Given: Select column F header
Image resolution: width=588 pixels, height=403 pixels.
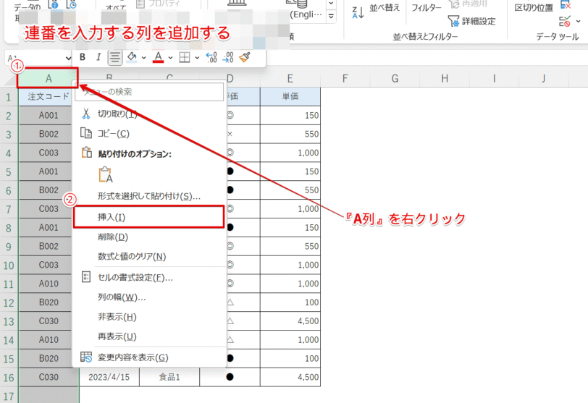Looking at the screenshot, I should [x=345, y=78].
